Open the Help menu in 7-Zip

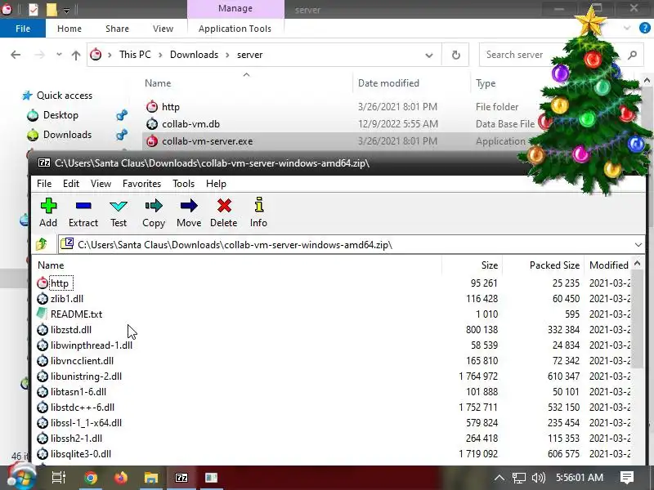pos(216,184)
